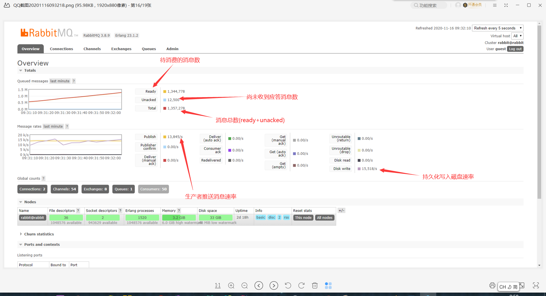The image size is (546, 296).
Task: Delete image with the trash icon
Action: coord(315,285)
